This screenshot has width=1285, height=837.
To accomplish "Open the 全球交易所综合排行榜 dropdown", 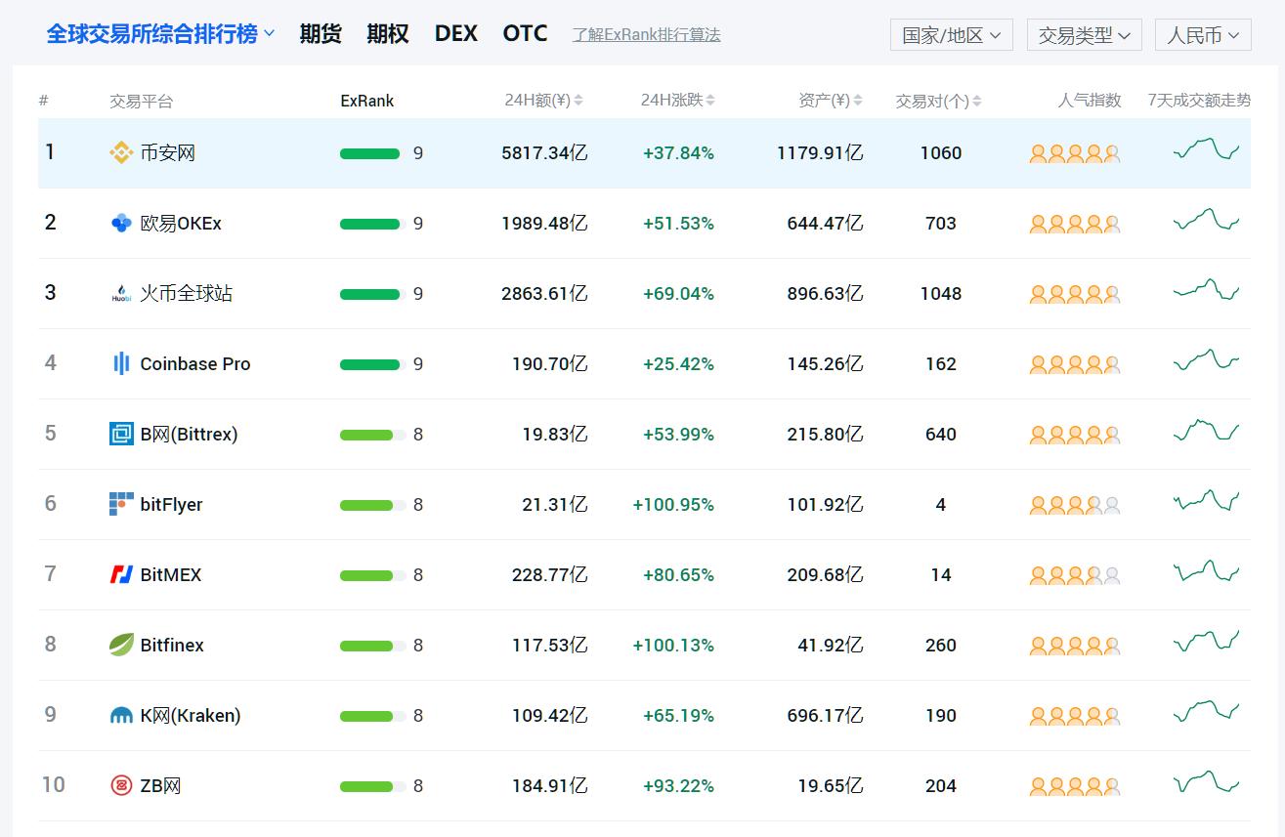I will point(161,34).
